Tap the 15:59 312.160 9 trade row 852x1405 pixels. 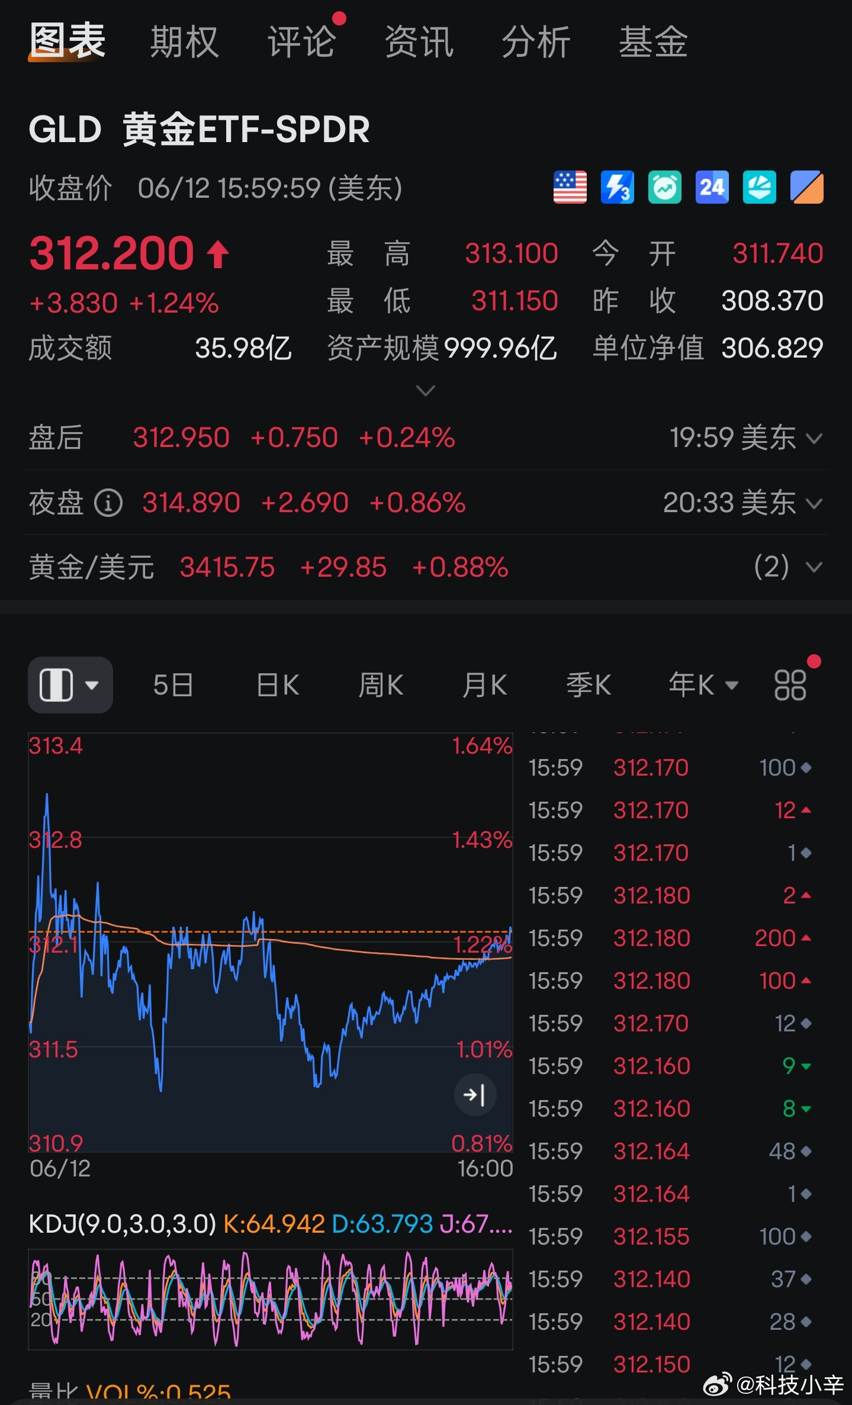[670, 1066]
